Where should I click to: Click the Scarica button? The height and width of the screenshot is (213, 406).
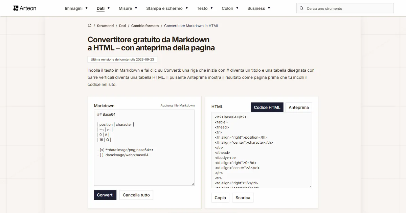(x=243, y=198)
